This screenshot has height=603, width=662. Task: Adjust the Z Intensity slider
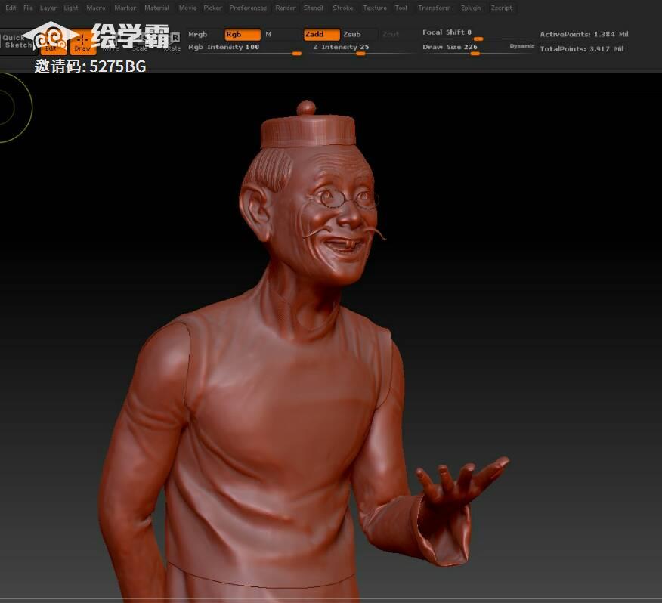click(363, 48)
